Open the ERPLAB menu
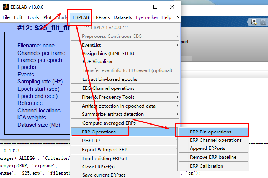 coord(81,17)
